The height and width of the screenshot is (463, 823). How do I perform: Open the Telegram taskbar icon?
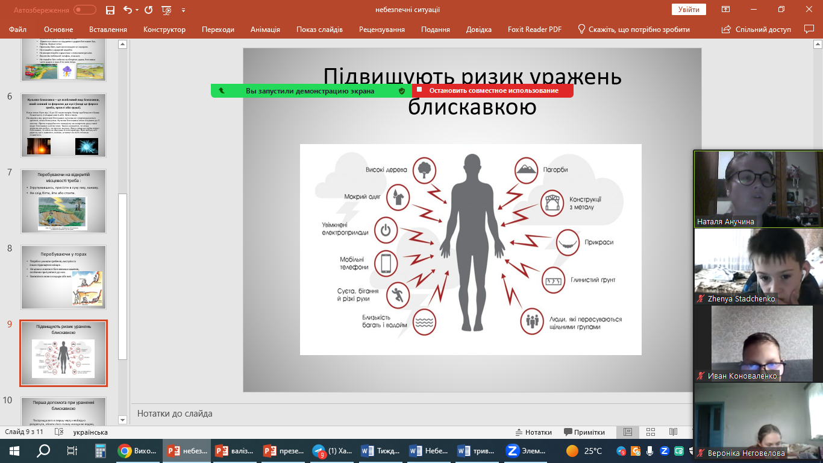point(332,450)
